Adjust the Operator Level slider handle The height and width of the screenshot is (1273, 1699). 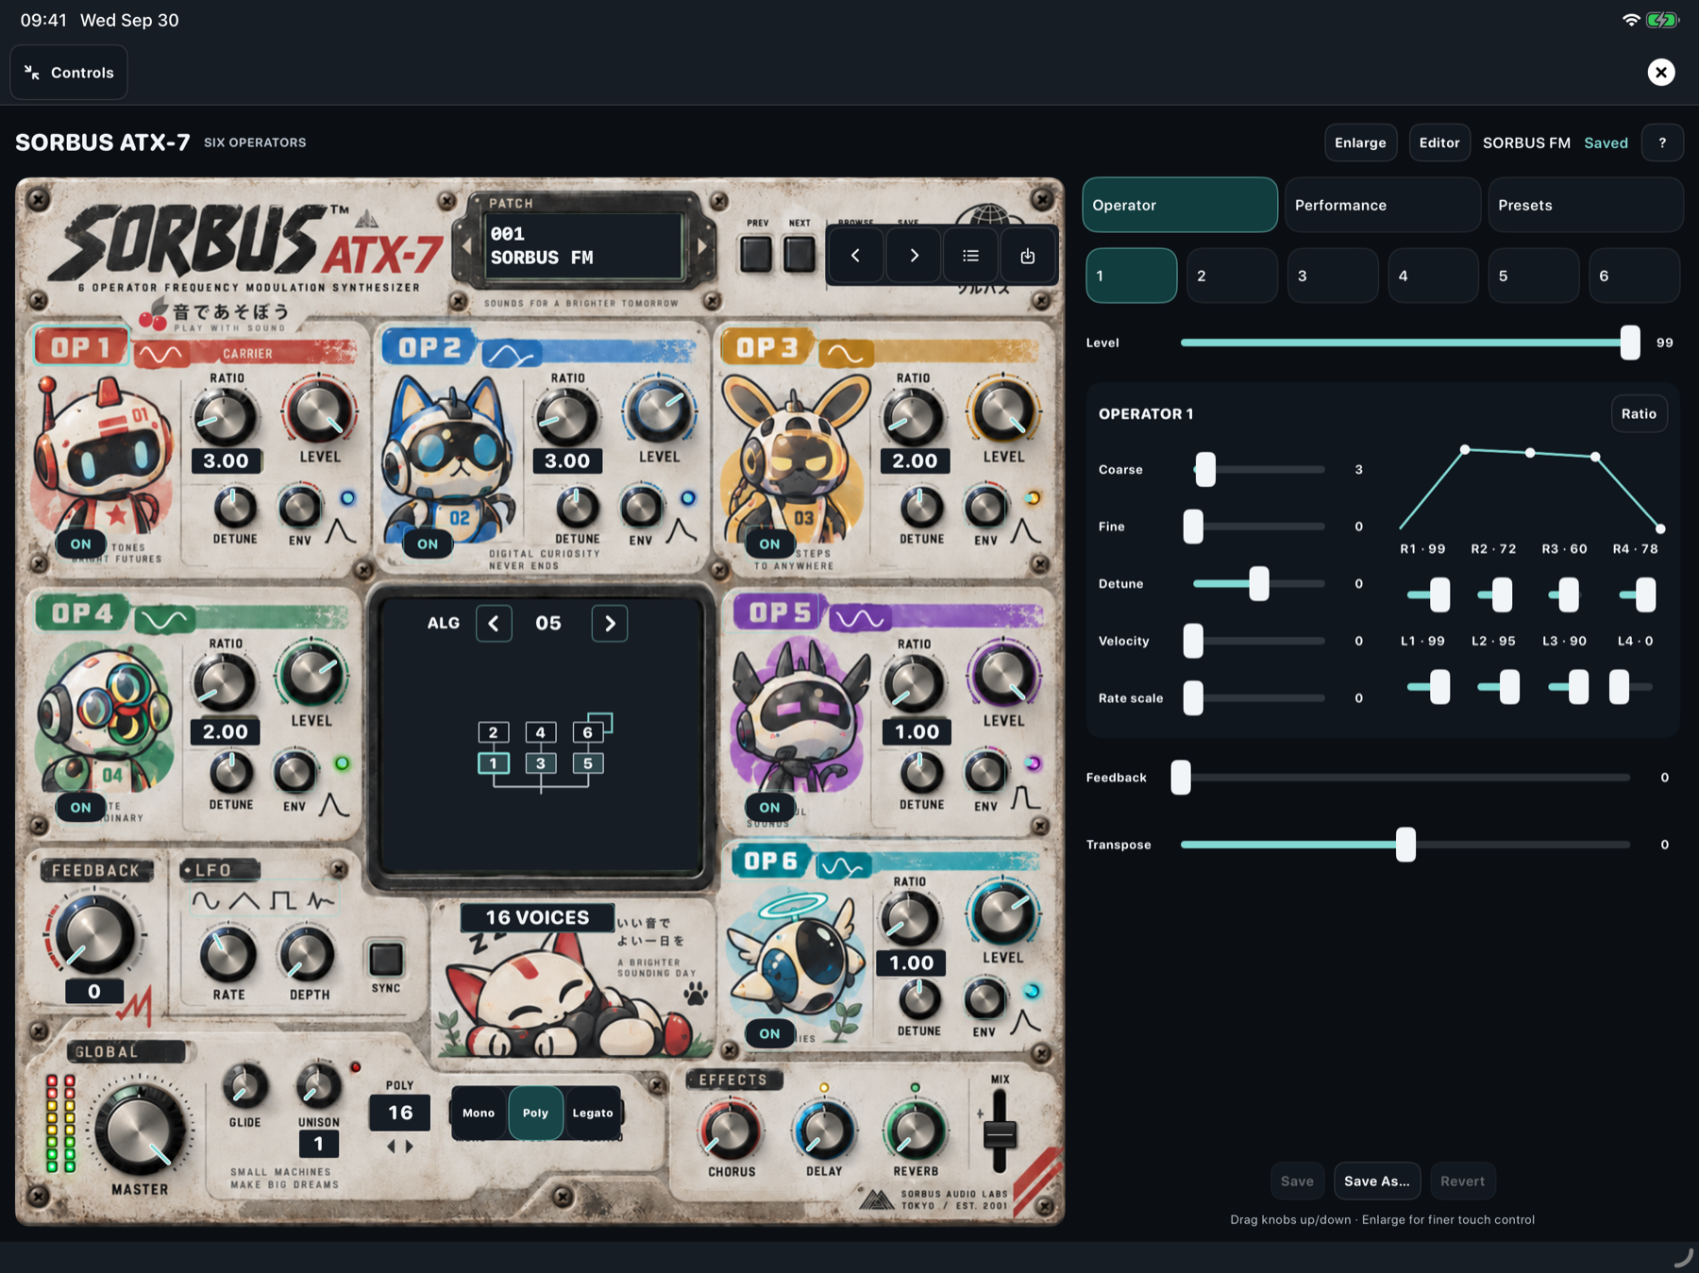[x=1630, y=343]
